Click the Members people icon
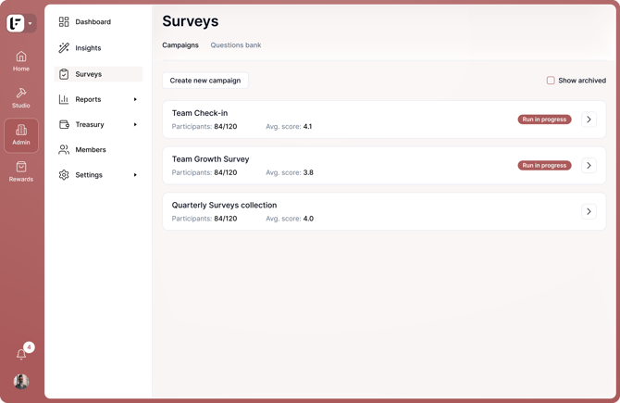 coord(64,150)
